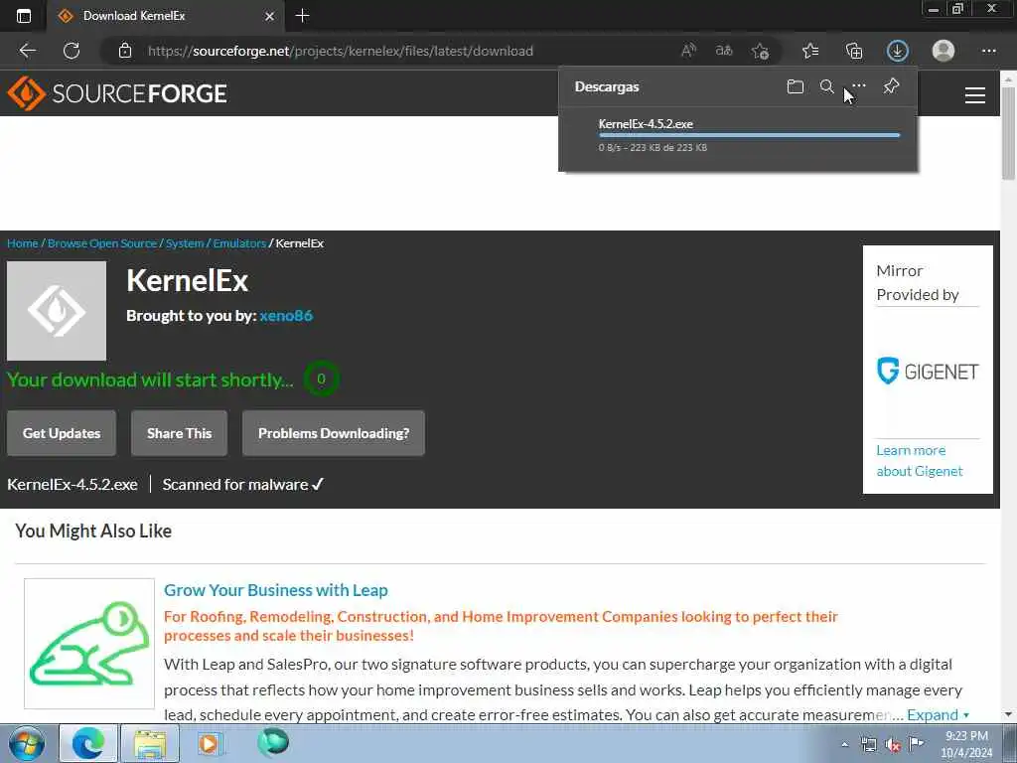Open the Windows Start button

(x=27, y=743)
